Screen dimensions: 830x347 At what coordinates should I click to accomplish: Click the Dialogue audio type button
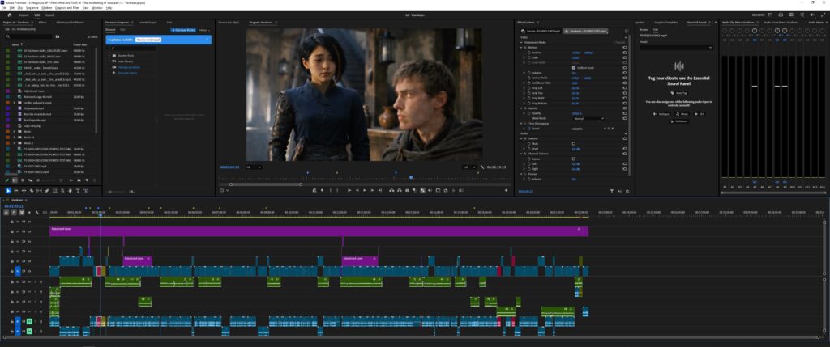(661, 113)
